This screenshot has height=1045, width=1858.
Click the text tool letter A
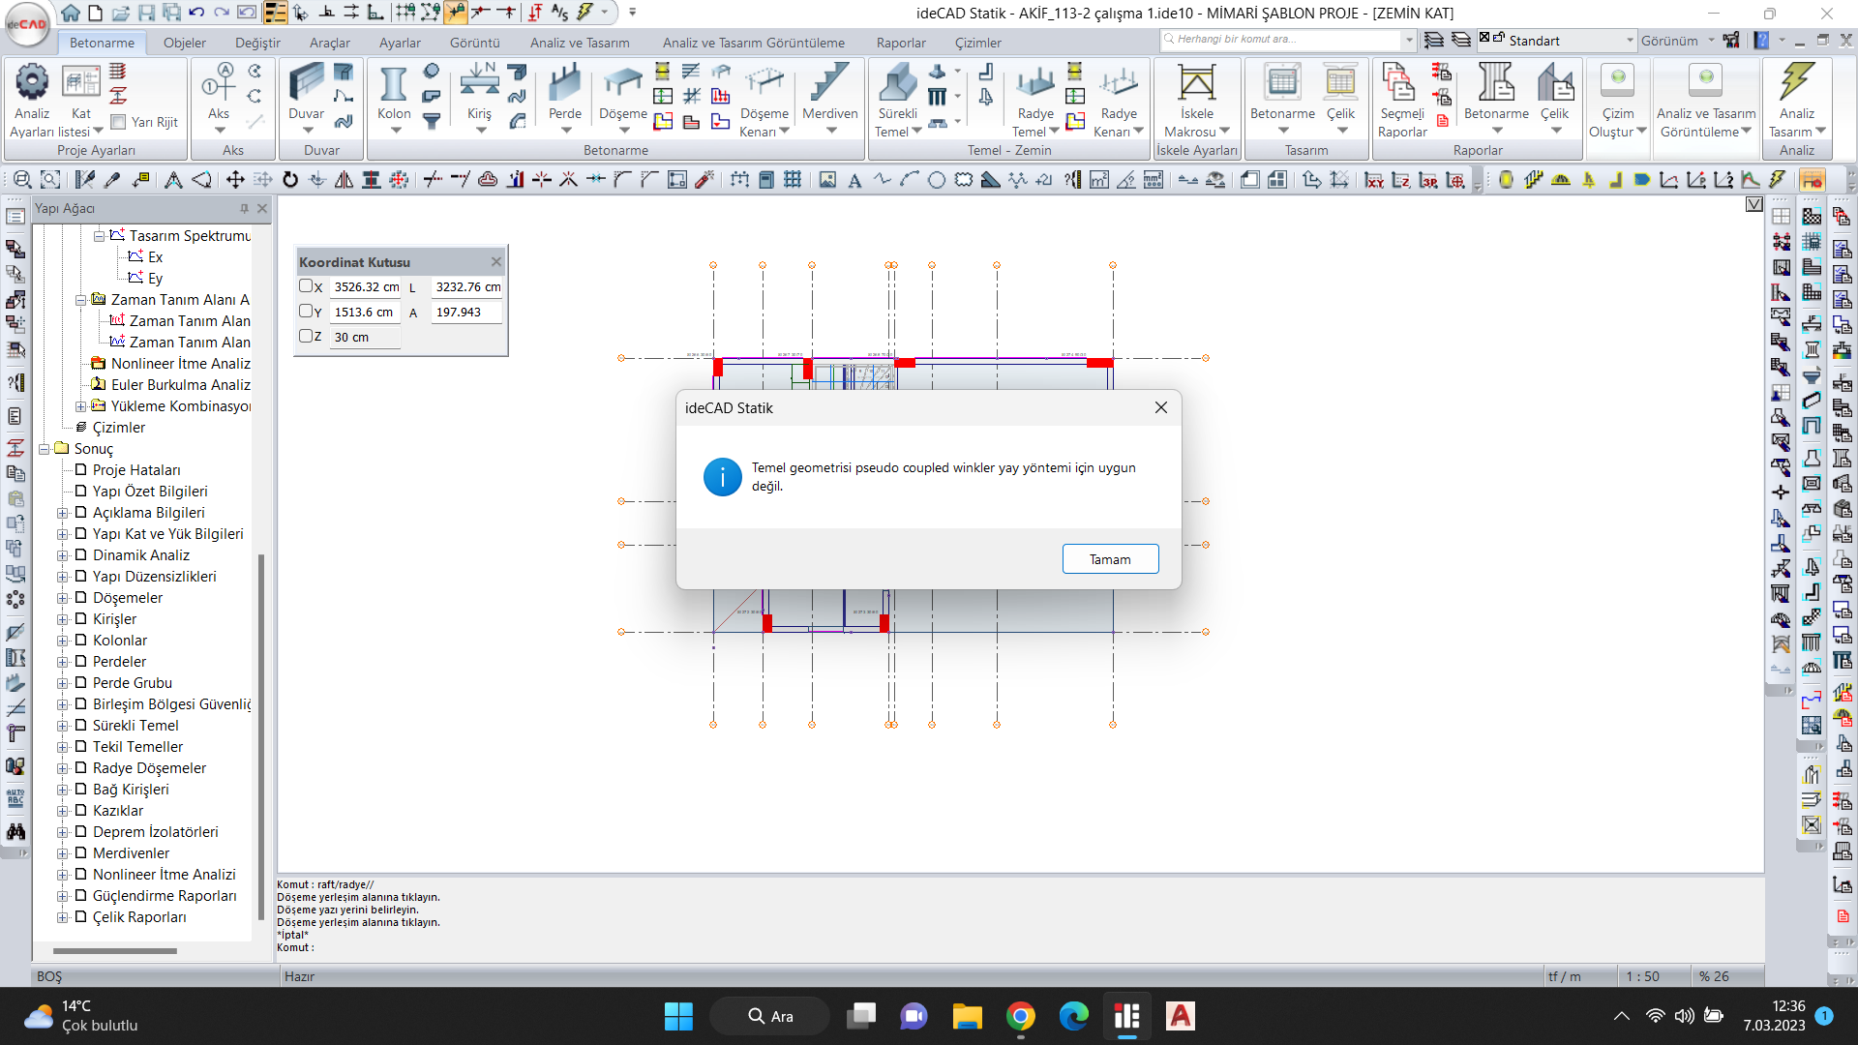[x=854, y=180]
